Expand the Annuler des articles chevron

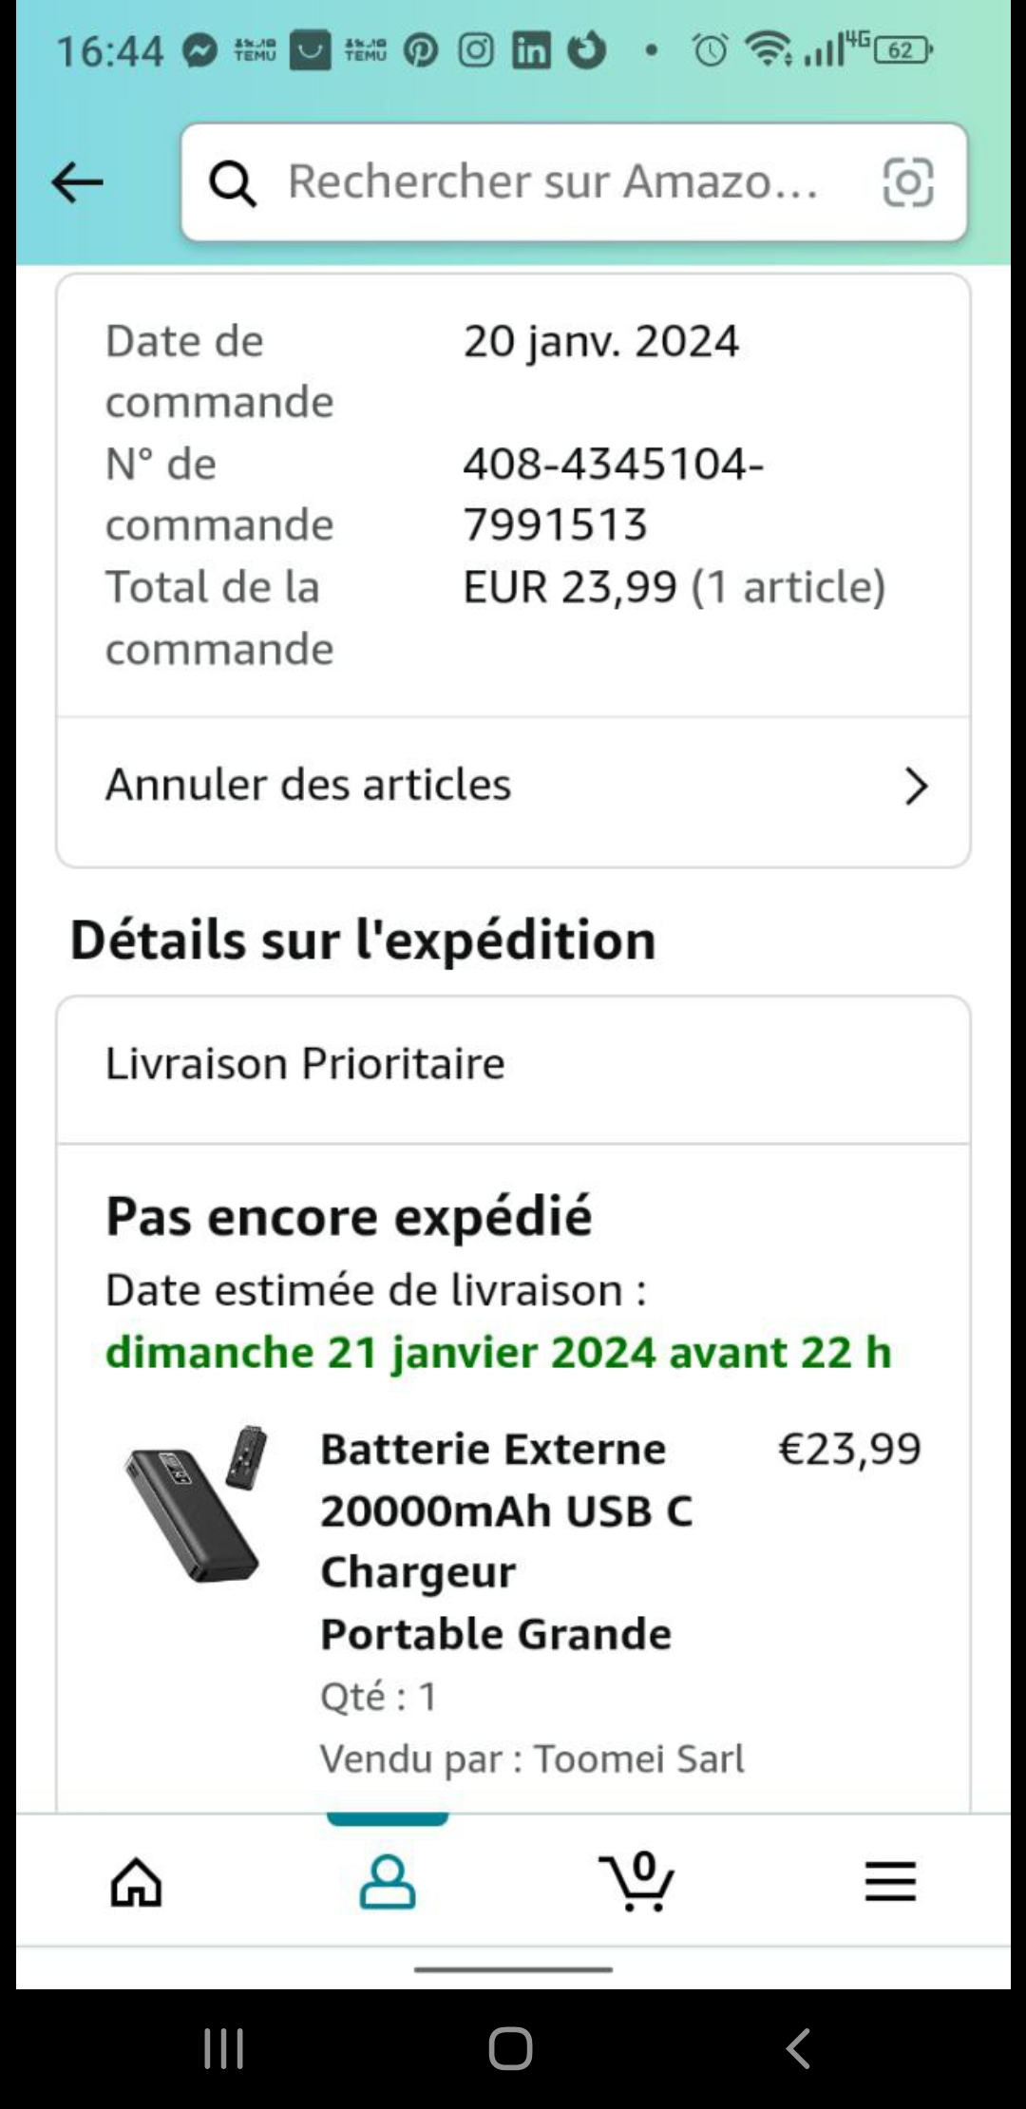coord(916,787)
